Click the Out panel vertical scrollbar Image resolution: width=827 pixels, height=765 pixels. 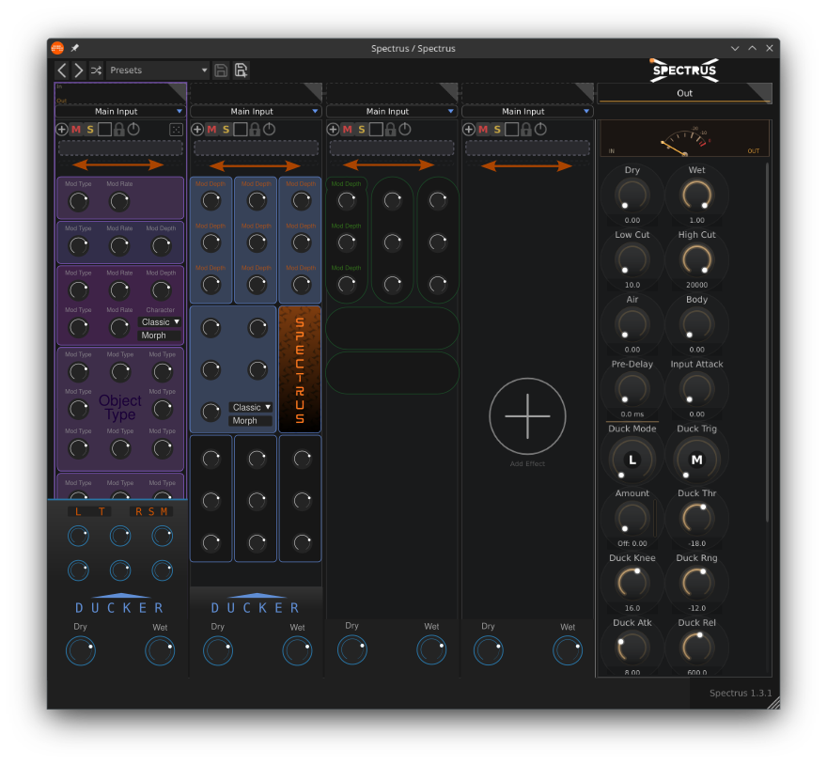coord(767,343)
